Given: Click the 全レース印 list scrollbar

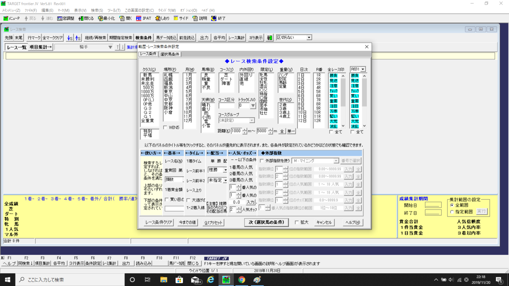Looking at the screenshot, I should click(342, 101).
